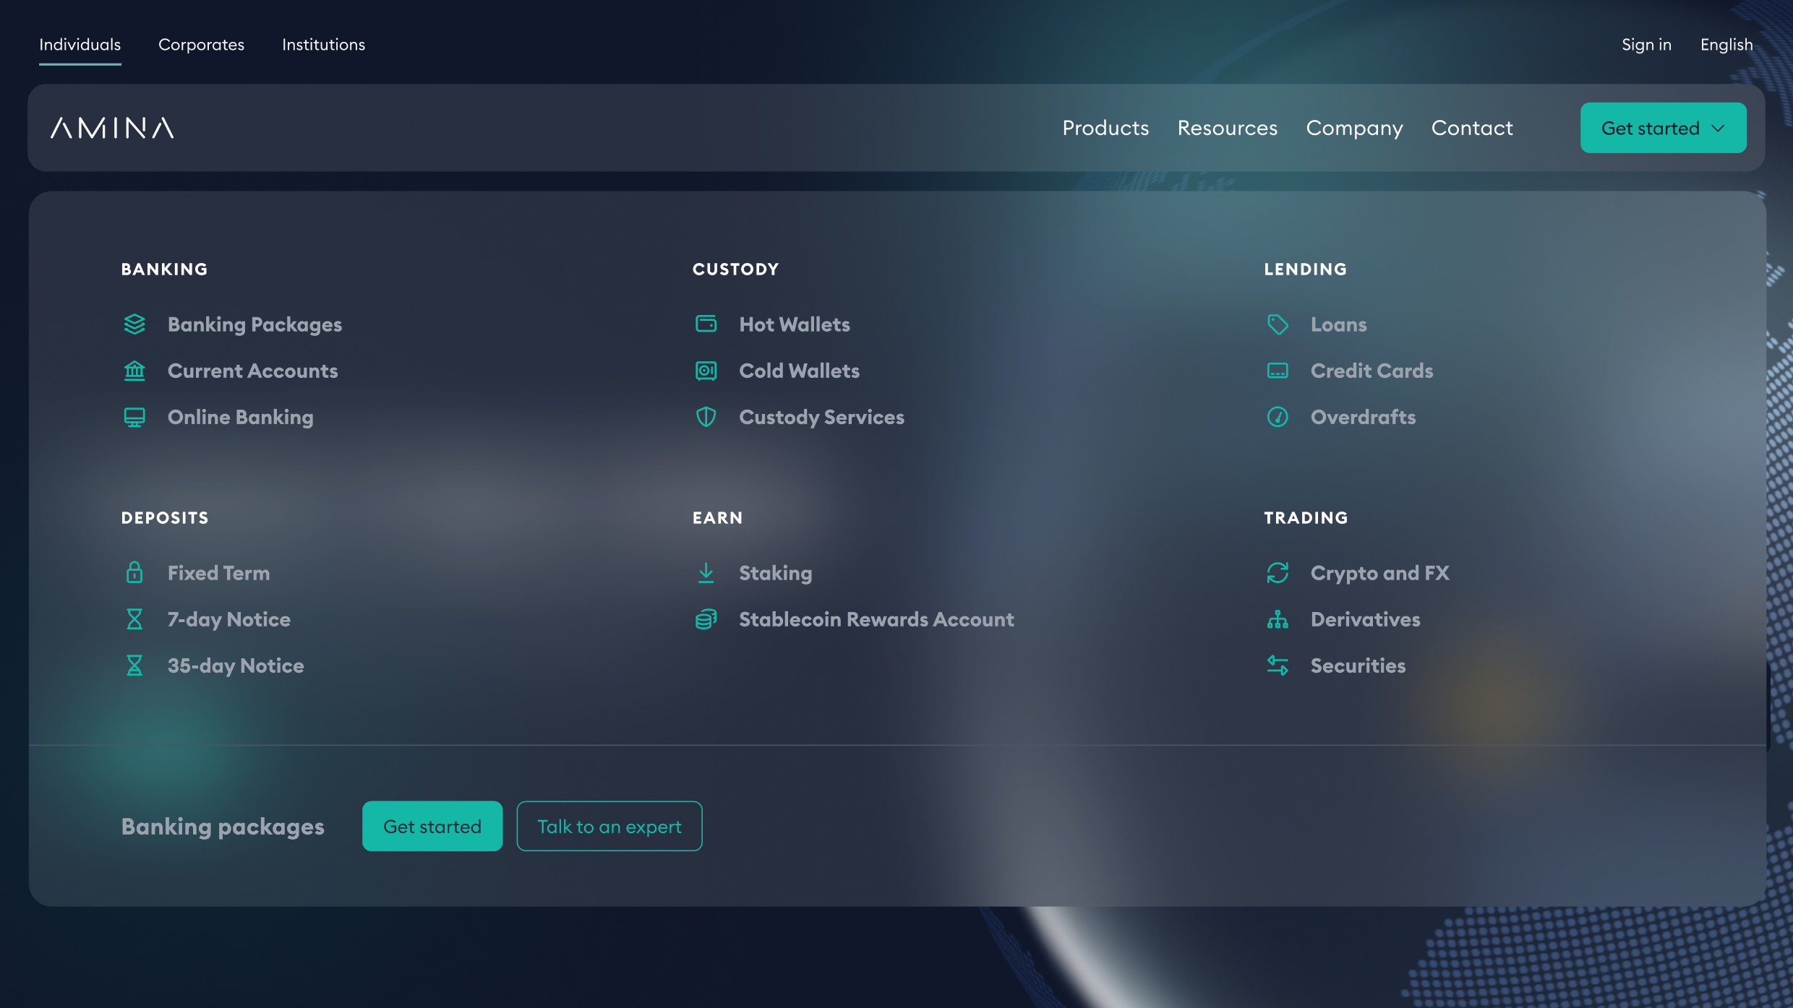This screenshot has height=1008, width=1793.
Task: Open the Loans link
Action: [x=1338, y=324]
